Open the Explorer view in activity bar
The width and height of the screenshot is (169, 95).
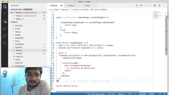click(5, 7)
